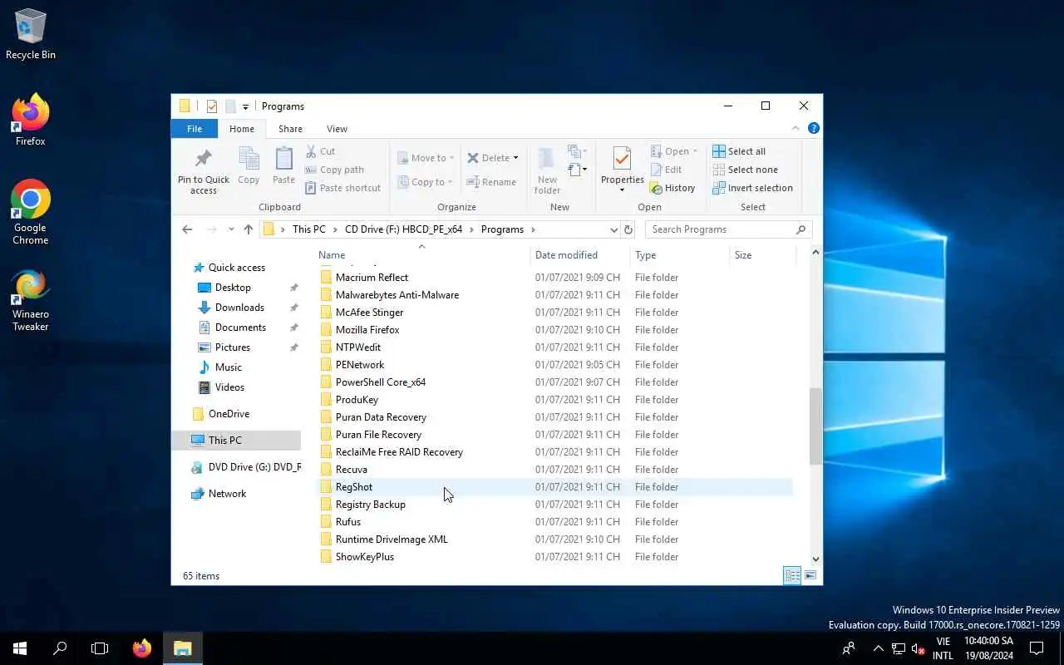Expand the Properties dropdown arrow
1064x665 pixels.
pos(622,190)
